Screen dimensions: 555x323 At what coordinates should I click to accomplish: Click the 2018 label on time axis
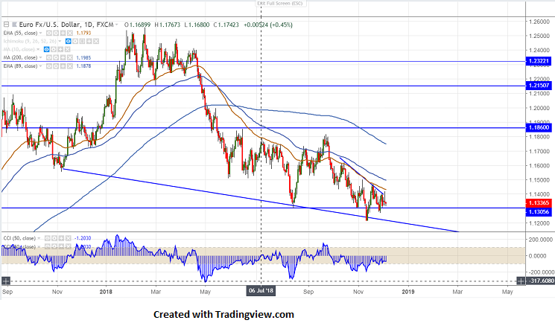tap(106, 292)
